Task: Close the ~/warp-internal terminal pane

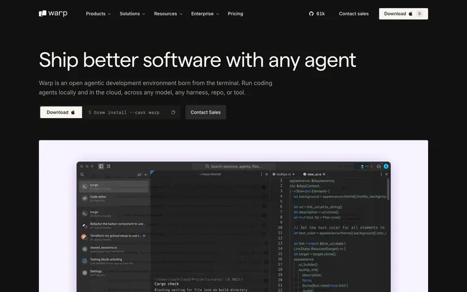Action: 266,175
